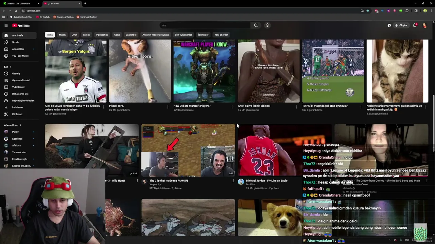
Task: Open Shorts from the sidebar
Action: pyautogui.click(x=16, y=42)
